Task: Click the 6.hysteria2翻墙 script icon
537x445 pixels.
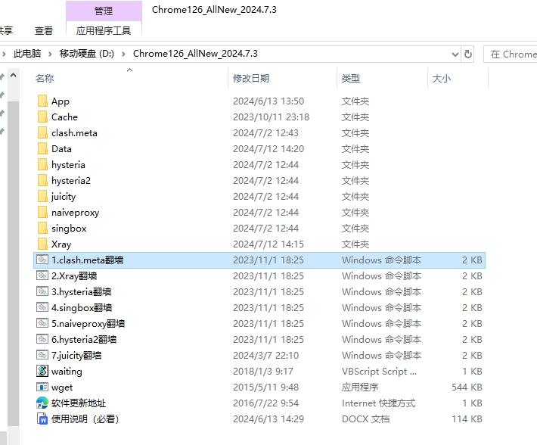Action: [x=42, y=339]
